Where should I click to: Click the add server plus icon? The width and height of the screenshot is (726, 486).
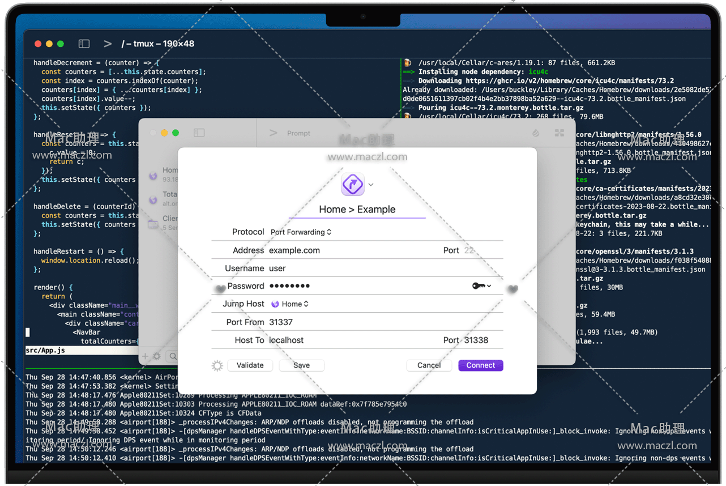(146, 356)
